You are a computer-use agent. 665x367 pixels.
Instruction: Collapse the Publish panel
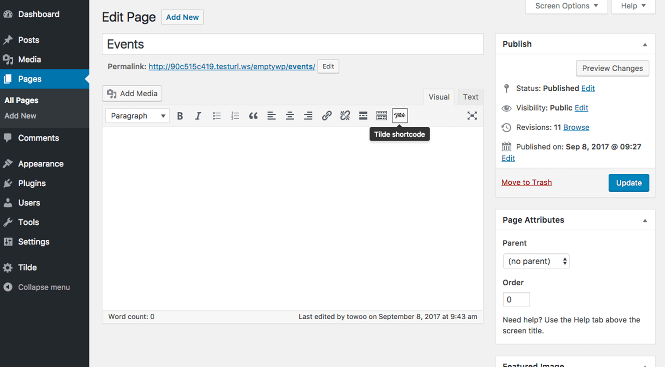(x=645, y=45)
